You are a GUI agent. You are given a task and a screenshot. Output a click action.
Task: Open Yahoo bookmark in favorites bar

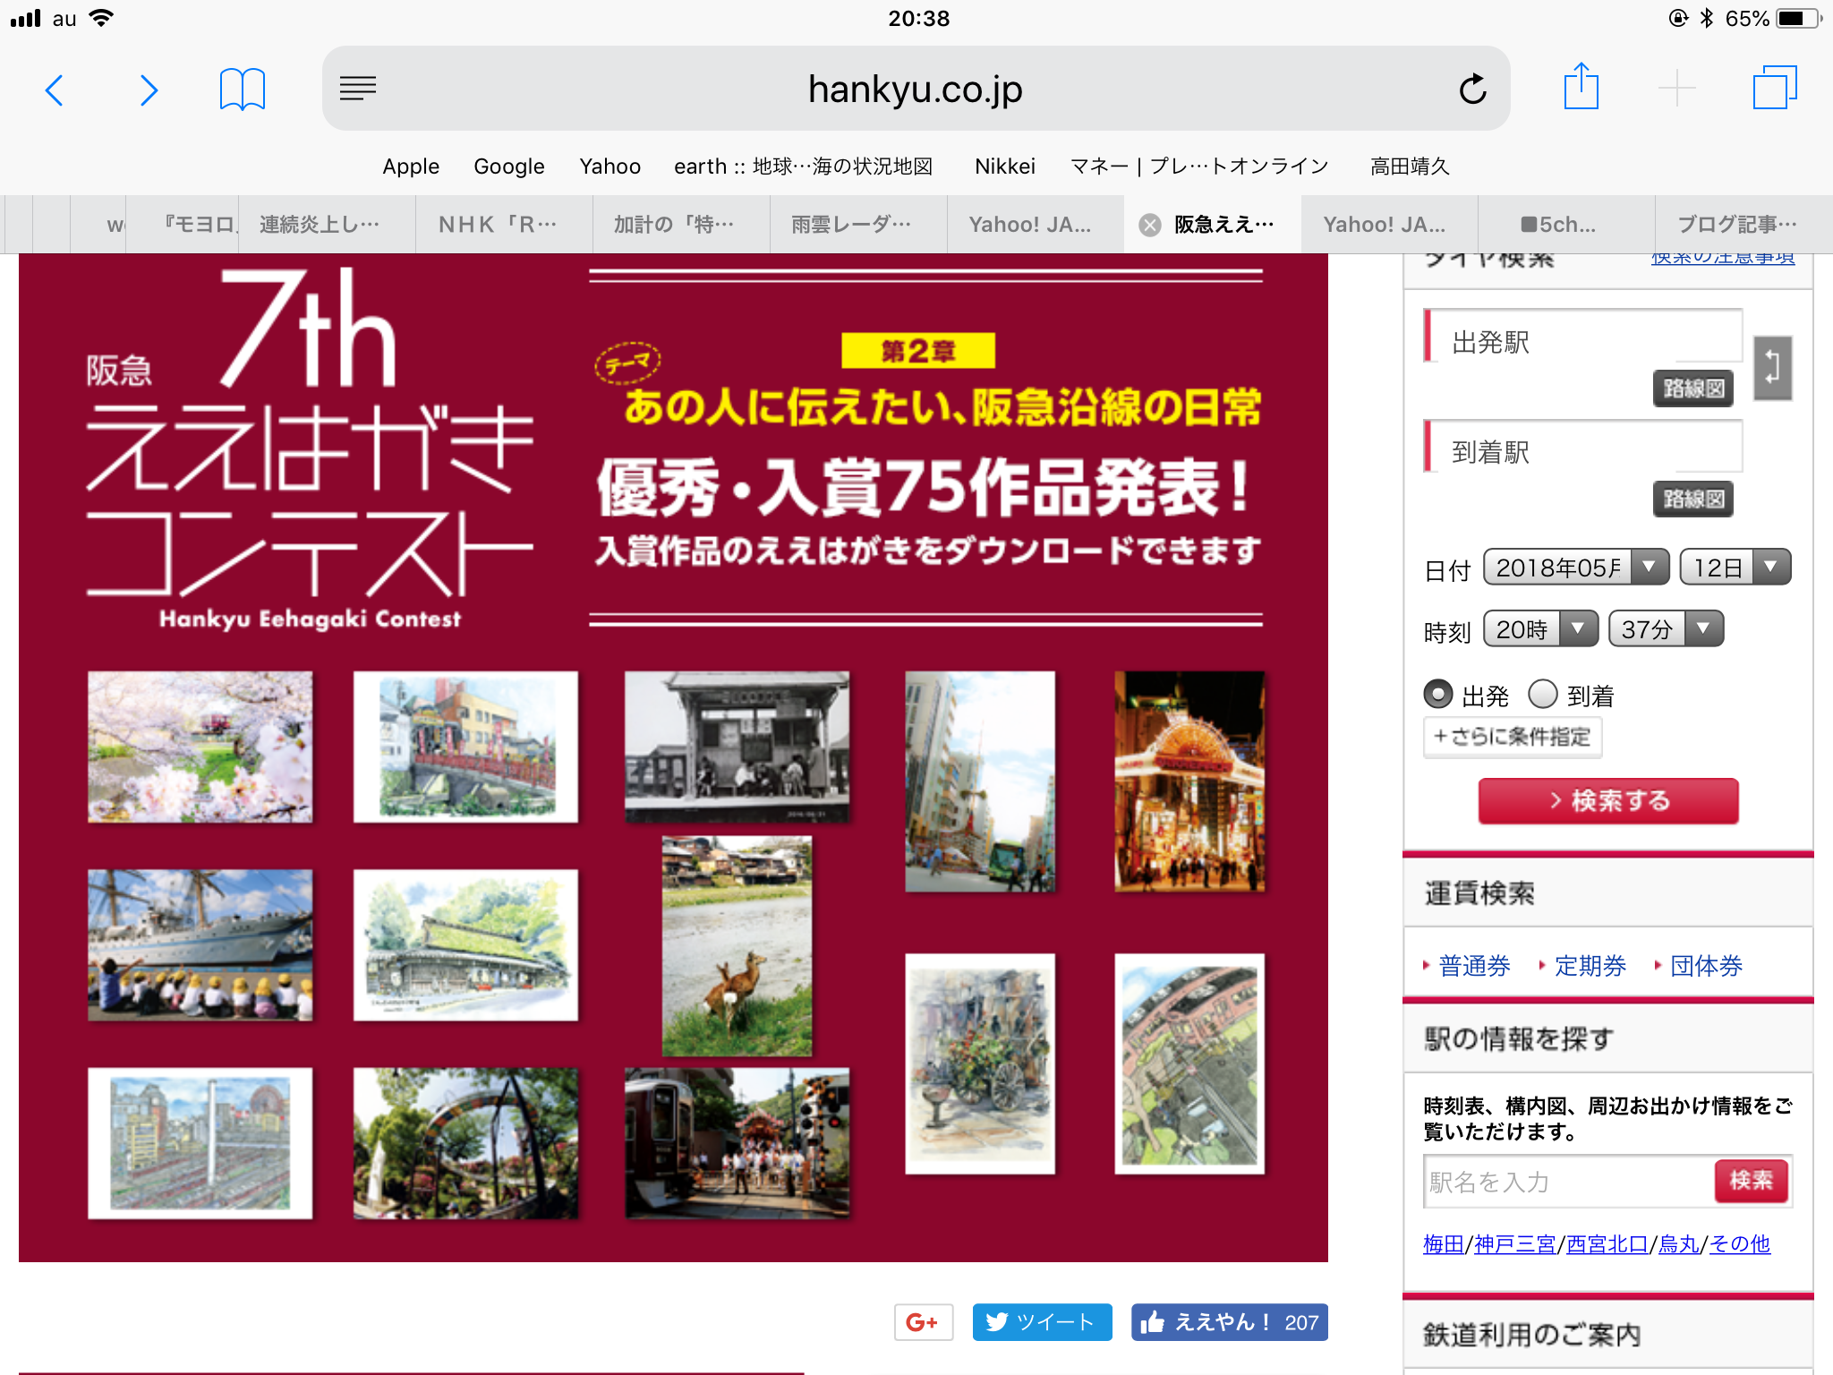pyautogui.click(x=610, y=167)
